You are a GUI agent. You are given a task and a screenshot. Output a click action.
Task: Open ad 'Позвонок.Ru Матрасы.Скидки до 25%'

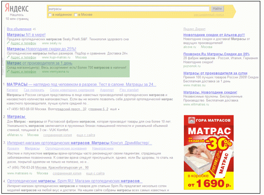[216, 54]
